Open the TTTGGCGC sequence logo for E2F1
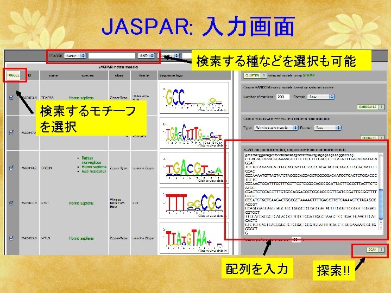391x293 pixels. pyautogui.click(x=194, y=203)
